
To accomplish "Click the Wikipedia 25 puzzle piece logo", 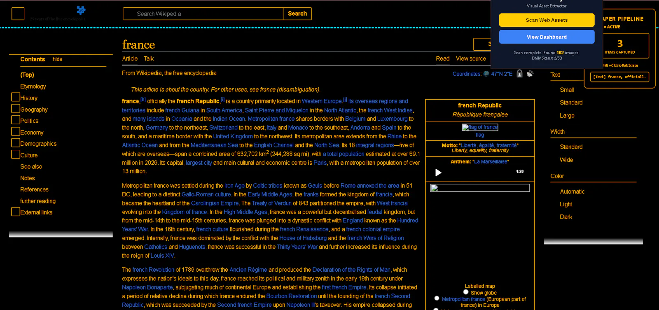I will (81, 10).
